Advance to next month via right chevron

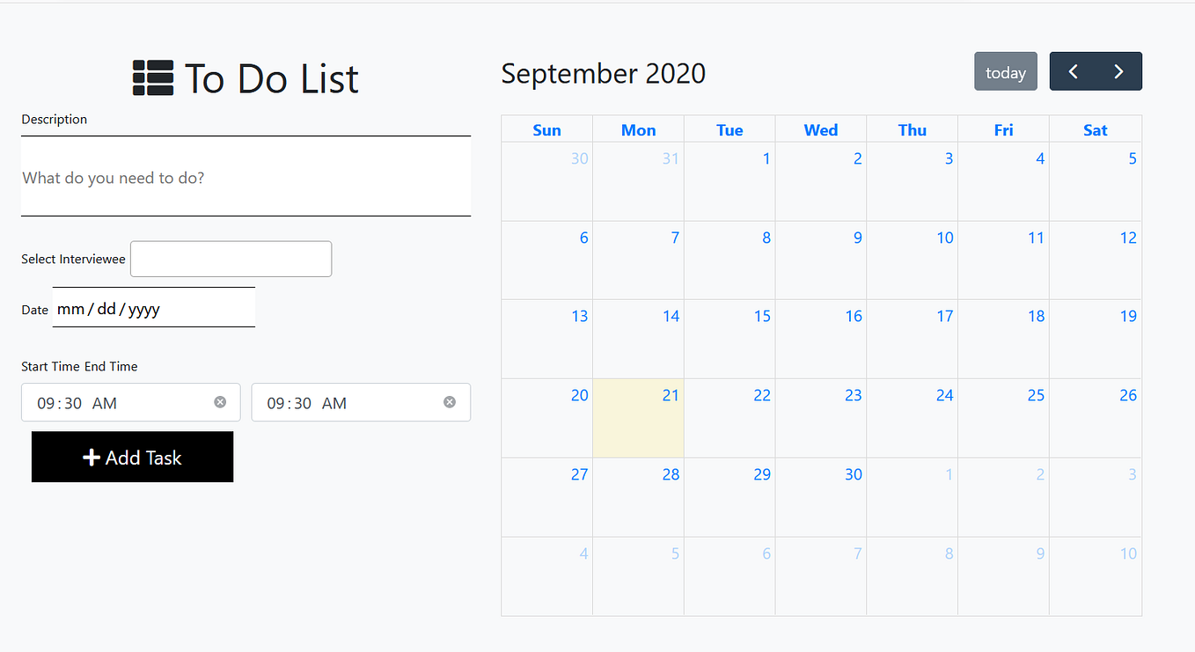[x=1118, y=70]
